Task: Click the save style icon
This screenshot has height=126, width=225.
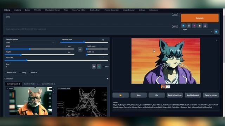Action: click(x=205, y=26)
